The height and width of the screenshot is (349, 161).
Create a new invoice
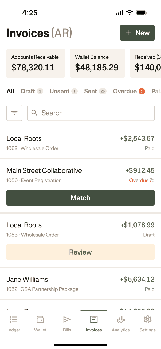click(137, 33)
